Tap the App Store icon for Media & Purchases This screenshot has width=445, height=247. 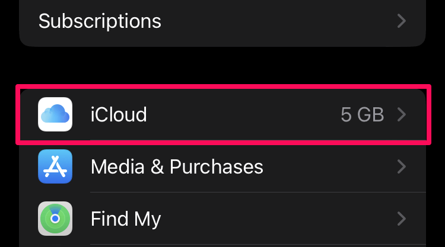[55, 166]
